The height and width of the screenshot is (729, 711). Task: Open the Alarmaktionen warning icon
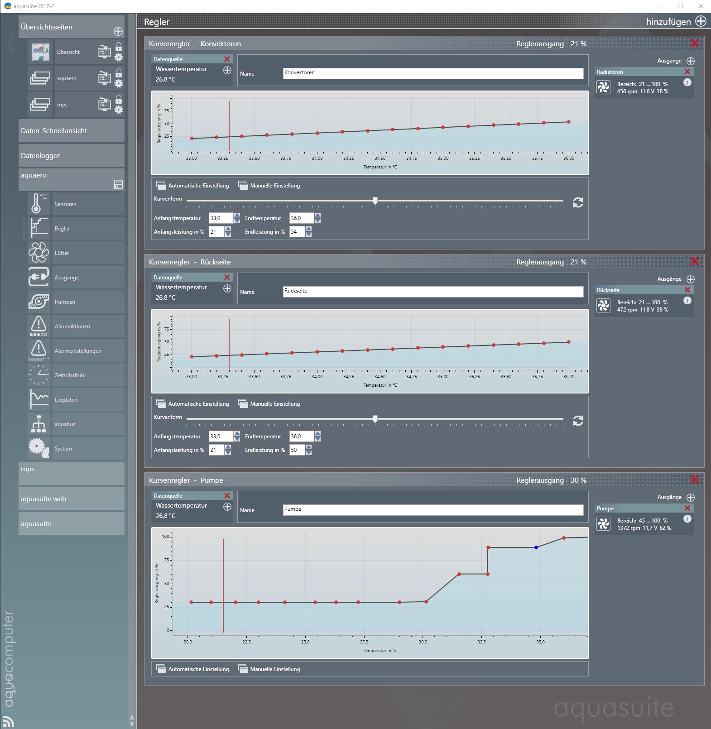38,326
